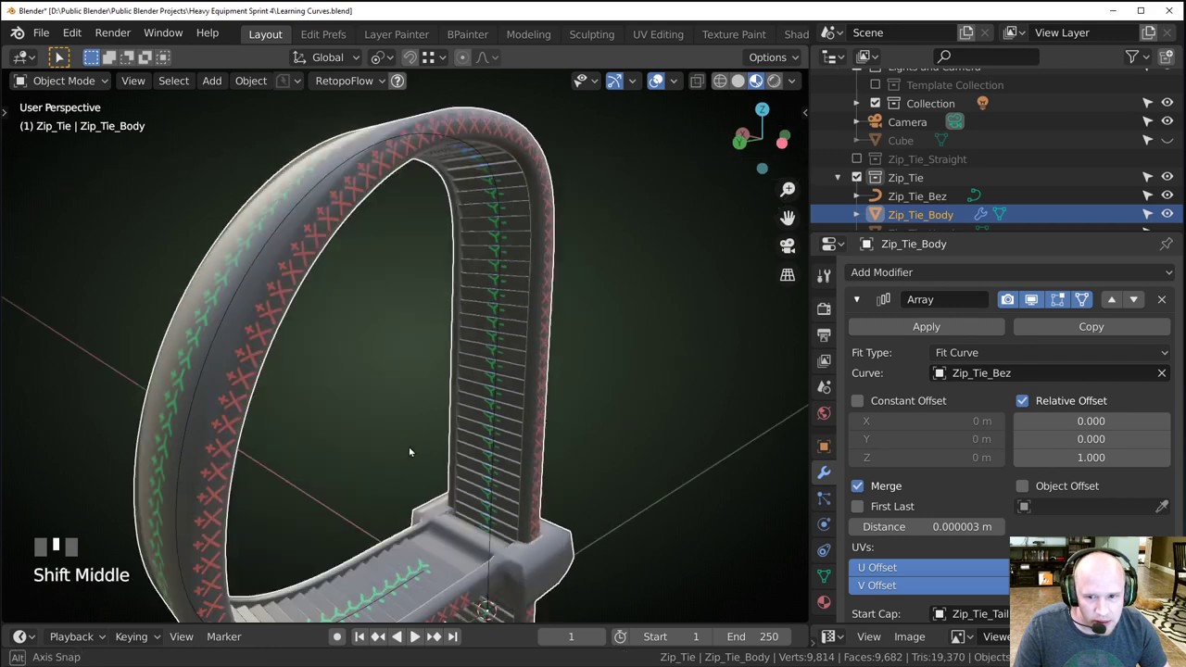Screen dimensions: 1186x667
Task: Click the U Offset slider field
Action: pyautogui.click(x=928, y=567)
